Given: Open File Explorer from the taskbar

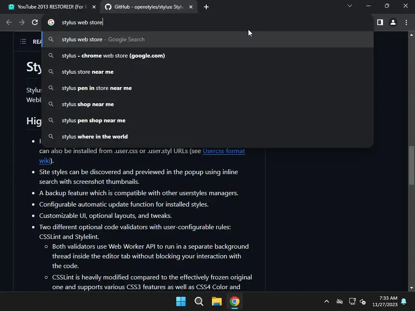Looking at the screenshot, I should 216,301.
